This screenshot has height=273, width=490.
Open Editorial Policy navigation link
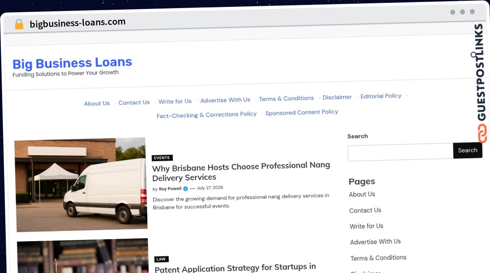click(381, 96)
